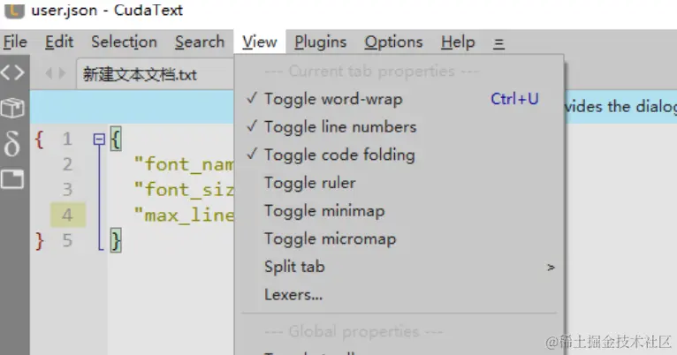Click the "max_line" text on line 4
Screen dimensions: 677x355
(x=184, y=215)
